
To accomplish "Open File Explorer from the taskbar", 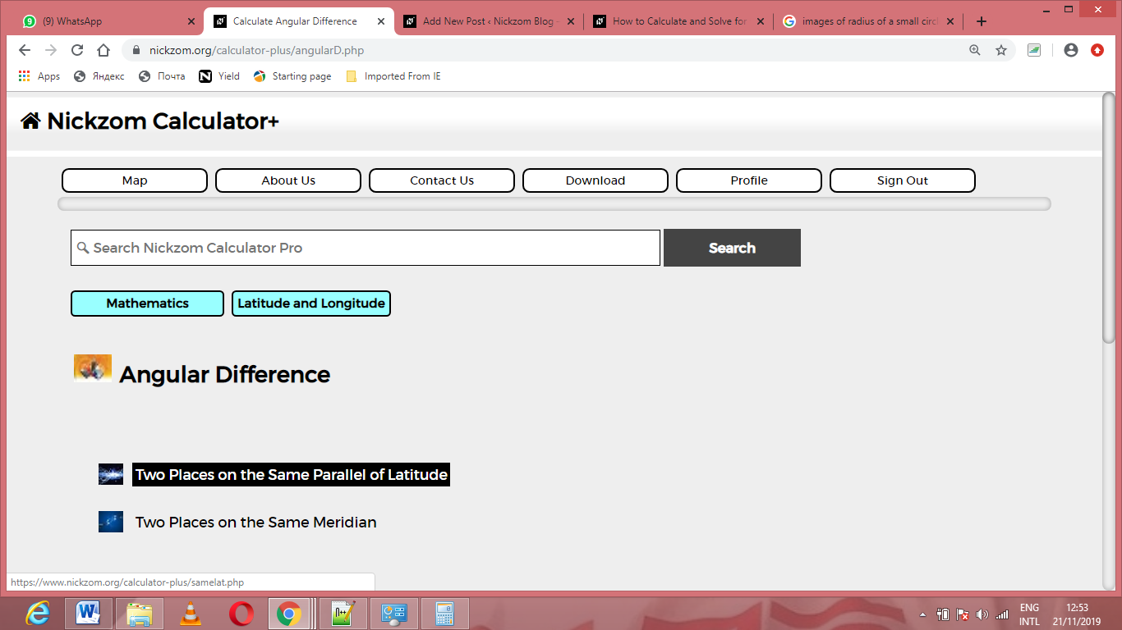I will 140,614.
